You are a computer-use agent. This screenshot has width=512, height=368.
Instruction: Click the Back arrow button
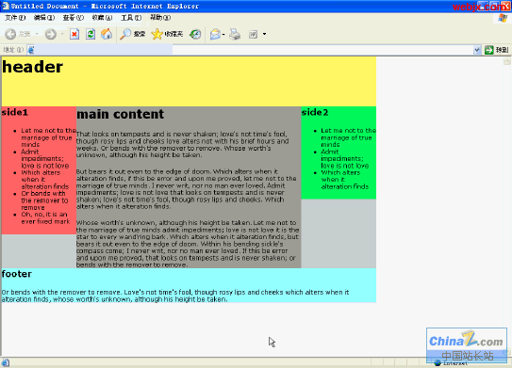point(10,34)
